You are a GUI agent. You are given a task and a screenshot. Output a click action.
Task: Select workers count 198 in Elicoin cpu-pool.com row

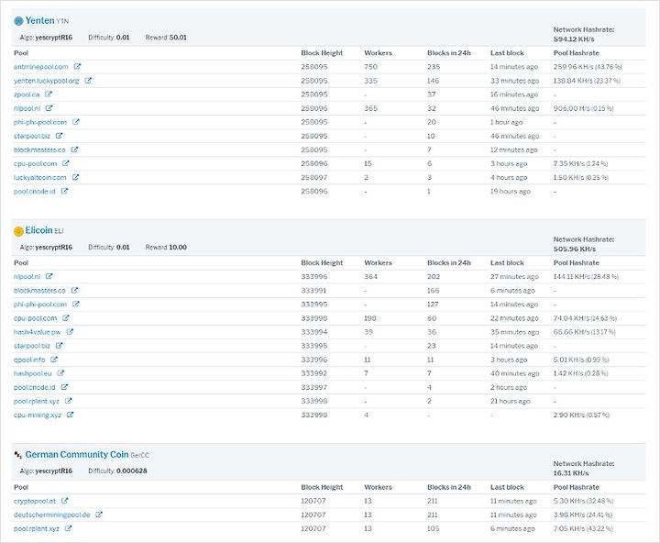[x=370, y=318]
